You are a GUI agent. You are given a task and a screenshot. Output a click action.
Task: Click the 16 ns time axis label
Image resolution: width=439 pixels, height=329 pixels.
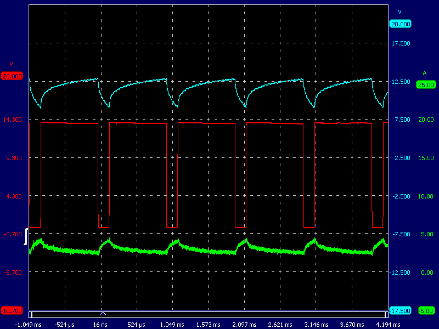point(101,325)
